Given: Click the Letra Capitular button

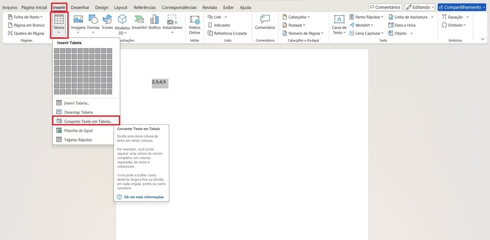Looking at the screenshot, I should [366, 33].
